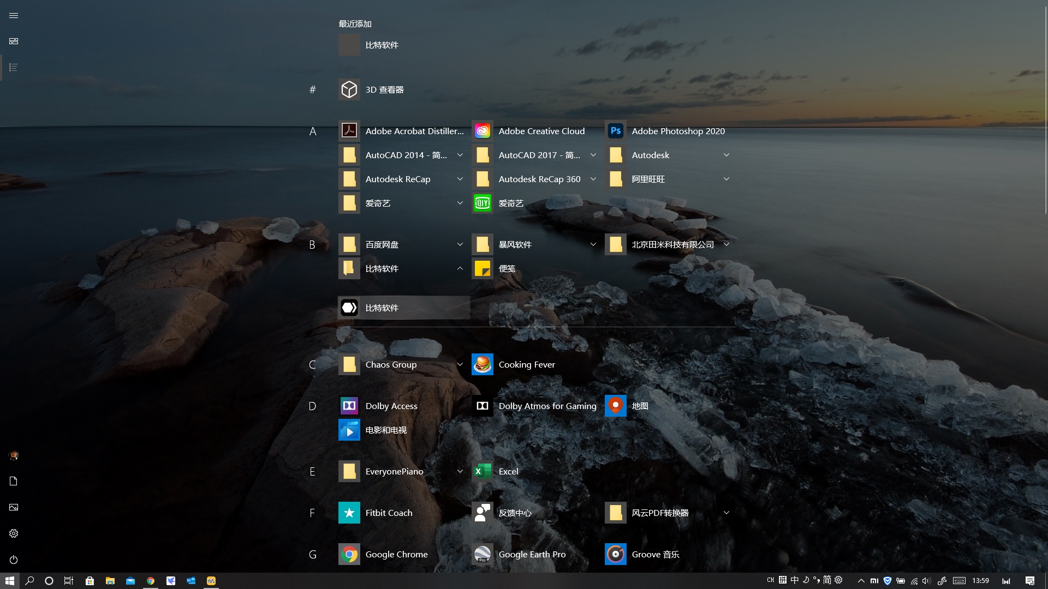Viewport: 1048px width, 589px height.
Task: Open the 3D 查看器 app icon
Action: click(349, 89)
